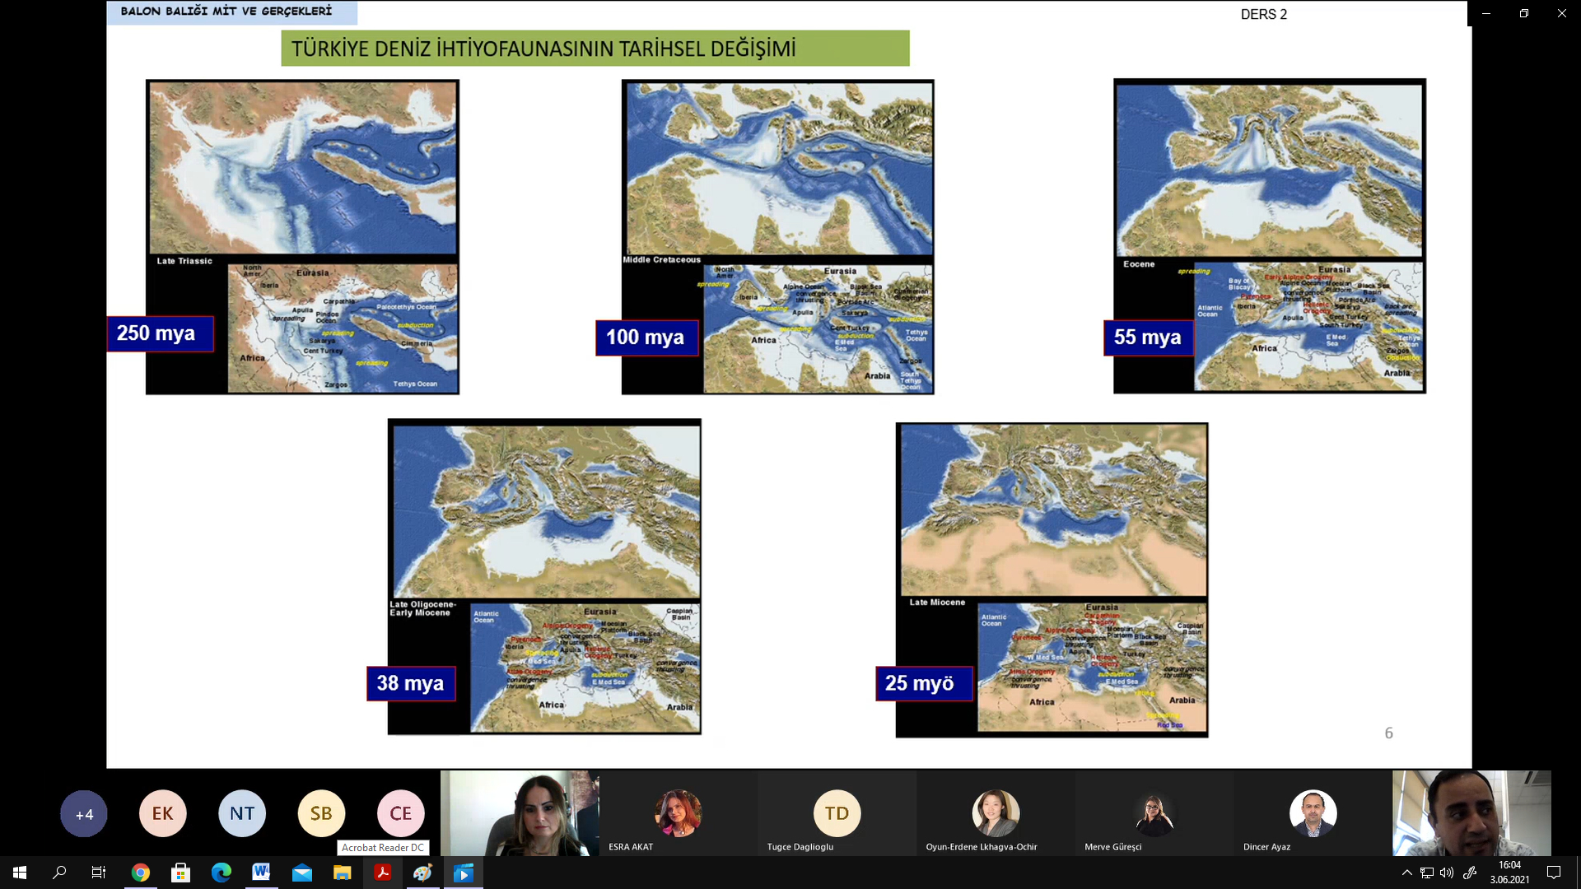Image resolution: width=1581 pixels, height=889 pixels.
Task: Open taskbar search magnifier
Action: click(x=59, y=873)
